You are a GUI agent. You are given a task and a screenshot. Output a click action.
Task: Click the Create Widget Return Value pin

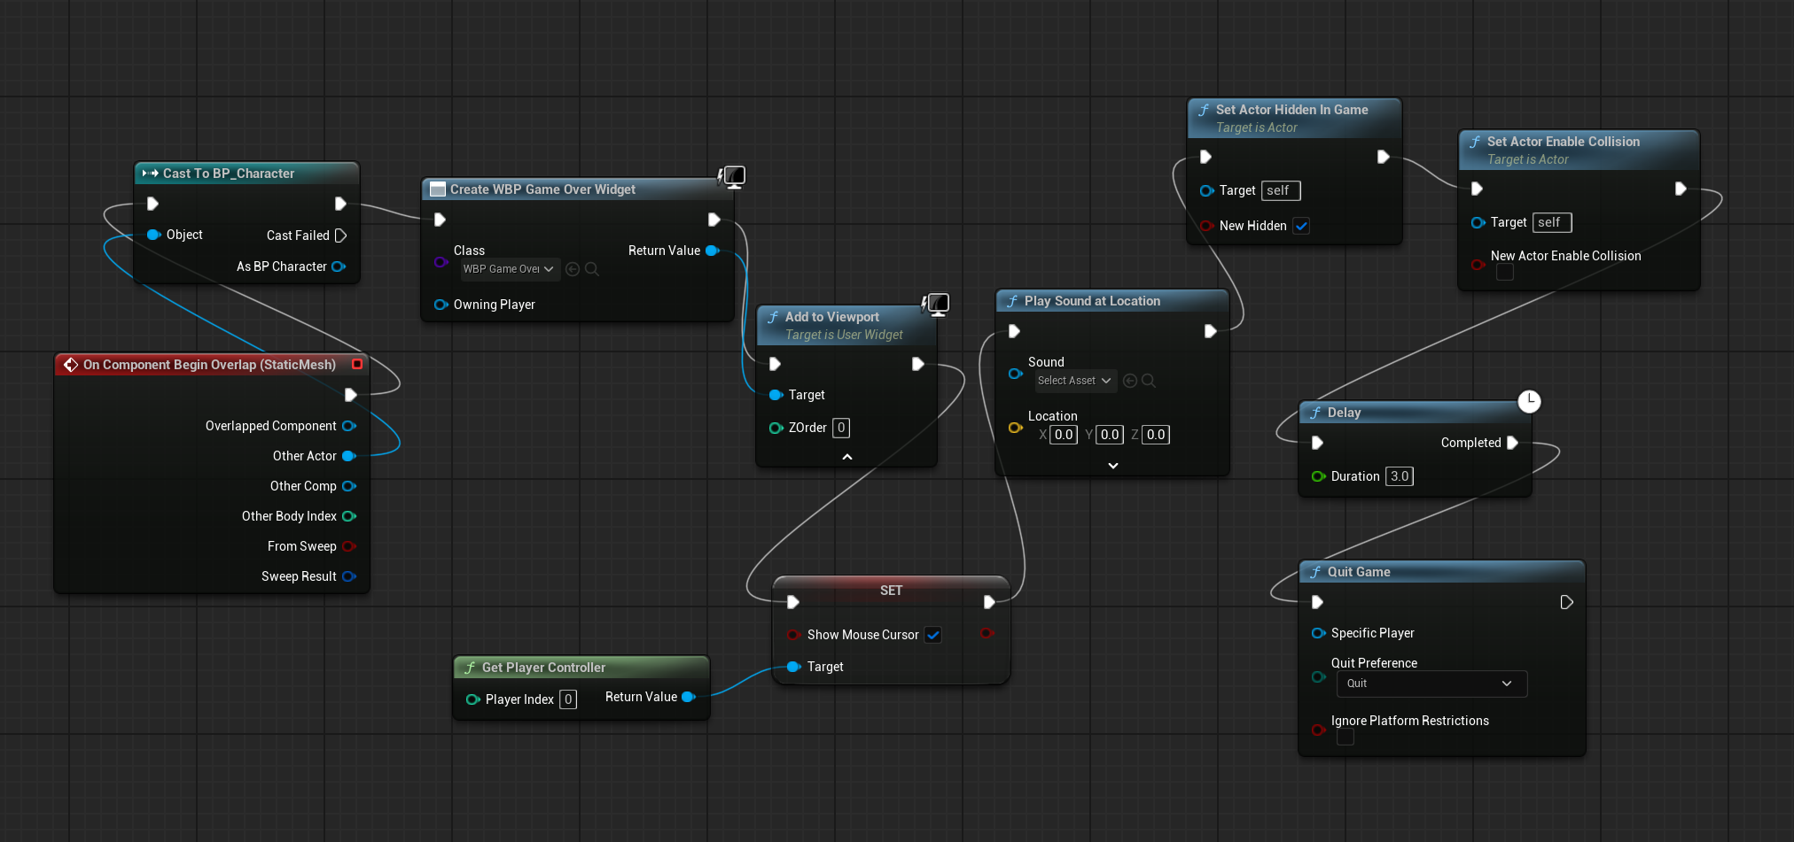tap(712, 251)
